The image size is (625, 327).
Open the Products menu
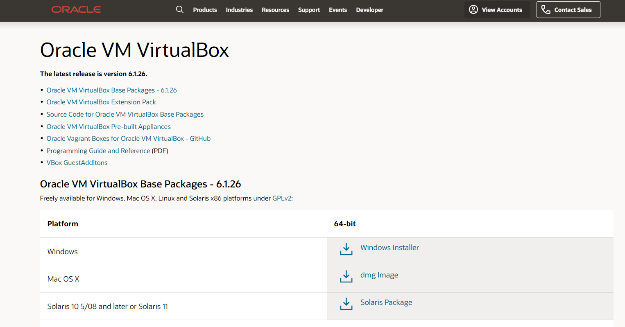[205, 10]
